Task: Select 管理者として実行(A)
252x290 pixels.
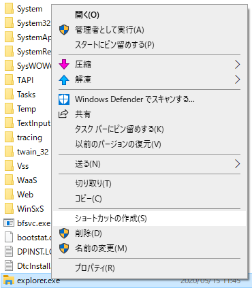Action: [x=149, y=30]
